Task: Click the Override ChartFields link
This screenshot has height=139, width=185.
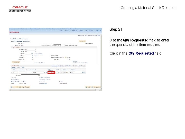Action: pyautogui.click(x=40, y=63)
